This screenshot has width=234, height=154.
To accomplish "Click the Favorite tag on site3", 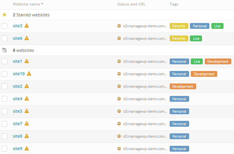I will [x=179, y=26].
